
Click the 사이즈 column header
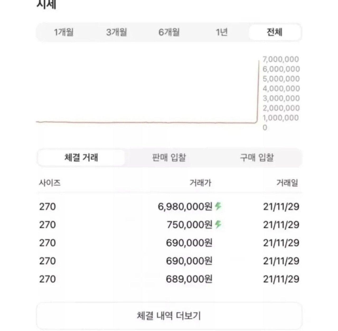coord(50,183)
